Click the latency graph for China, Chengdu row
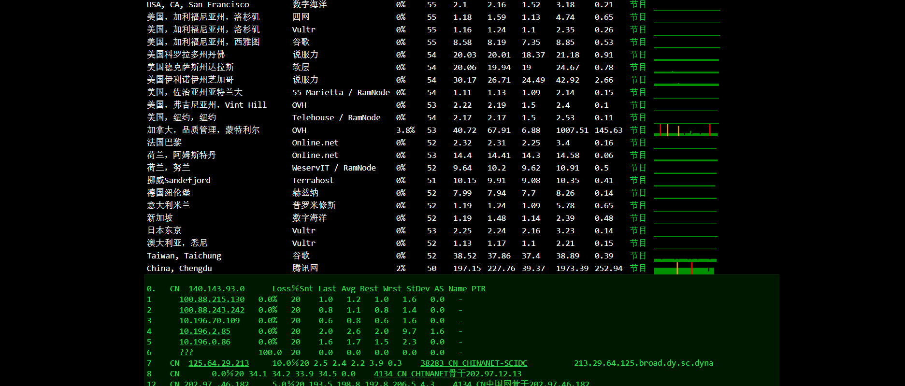 (684, 268)
